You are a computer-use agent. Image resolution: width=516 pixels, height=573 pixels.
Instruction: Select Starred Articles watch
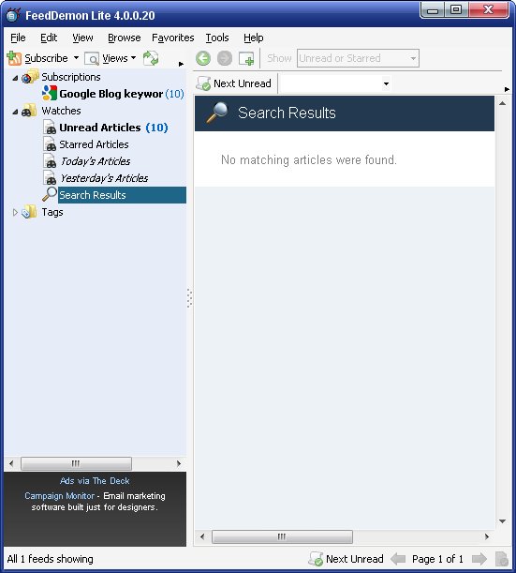point(94,144)
